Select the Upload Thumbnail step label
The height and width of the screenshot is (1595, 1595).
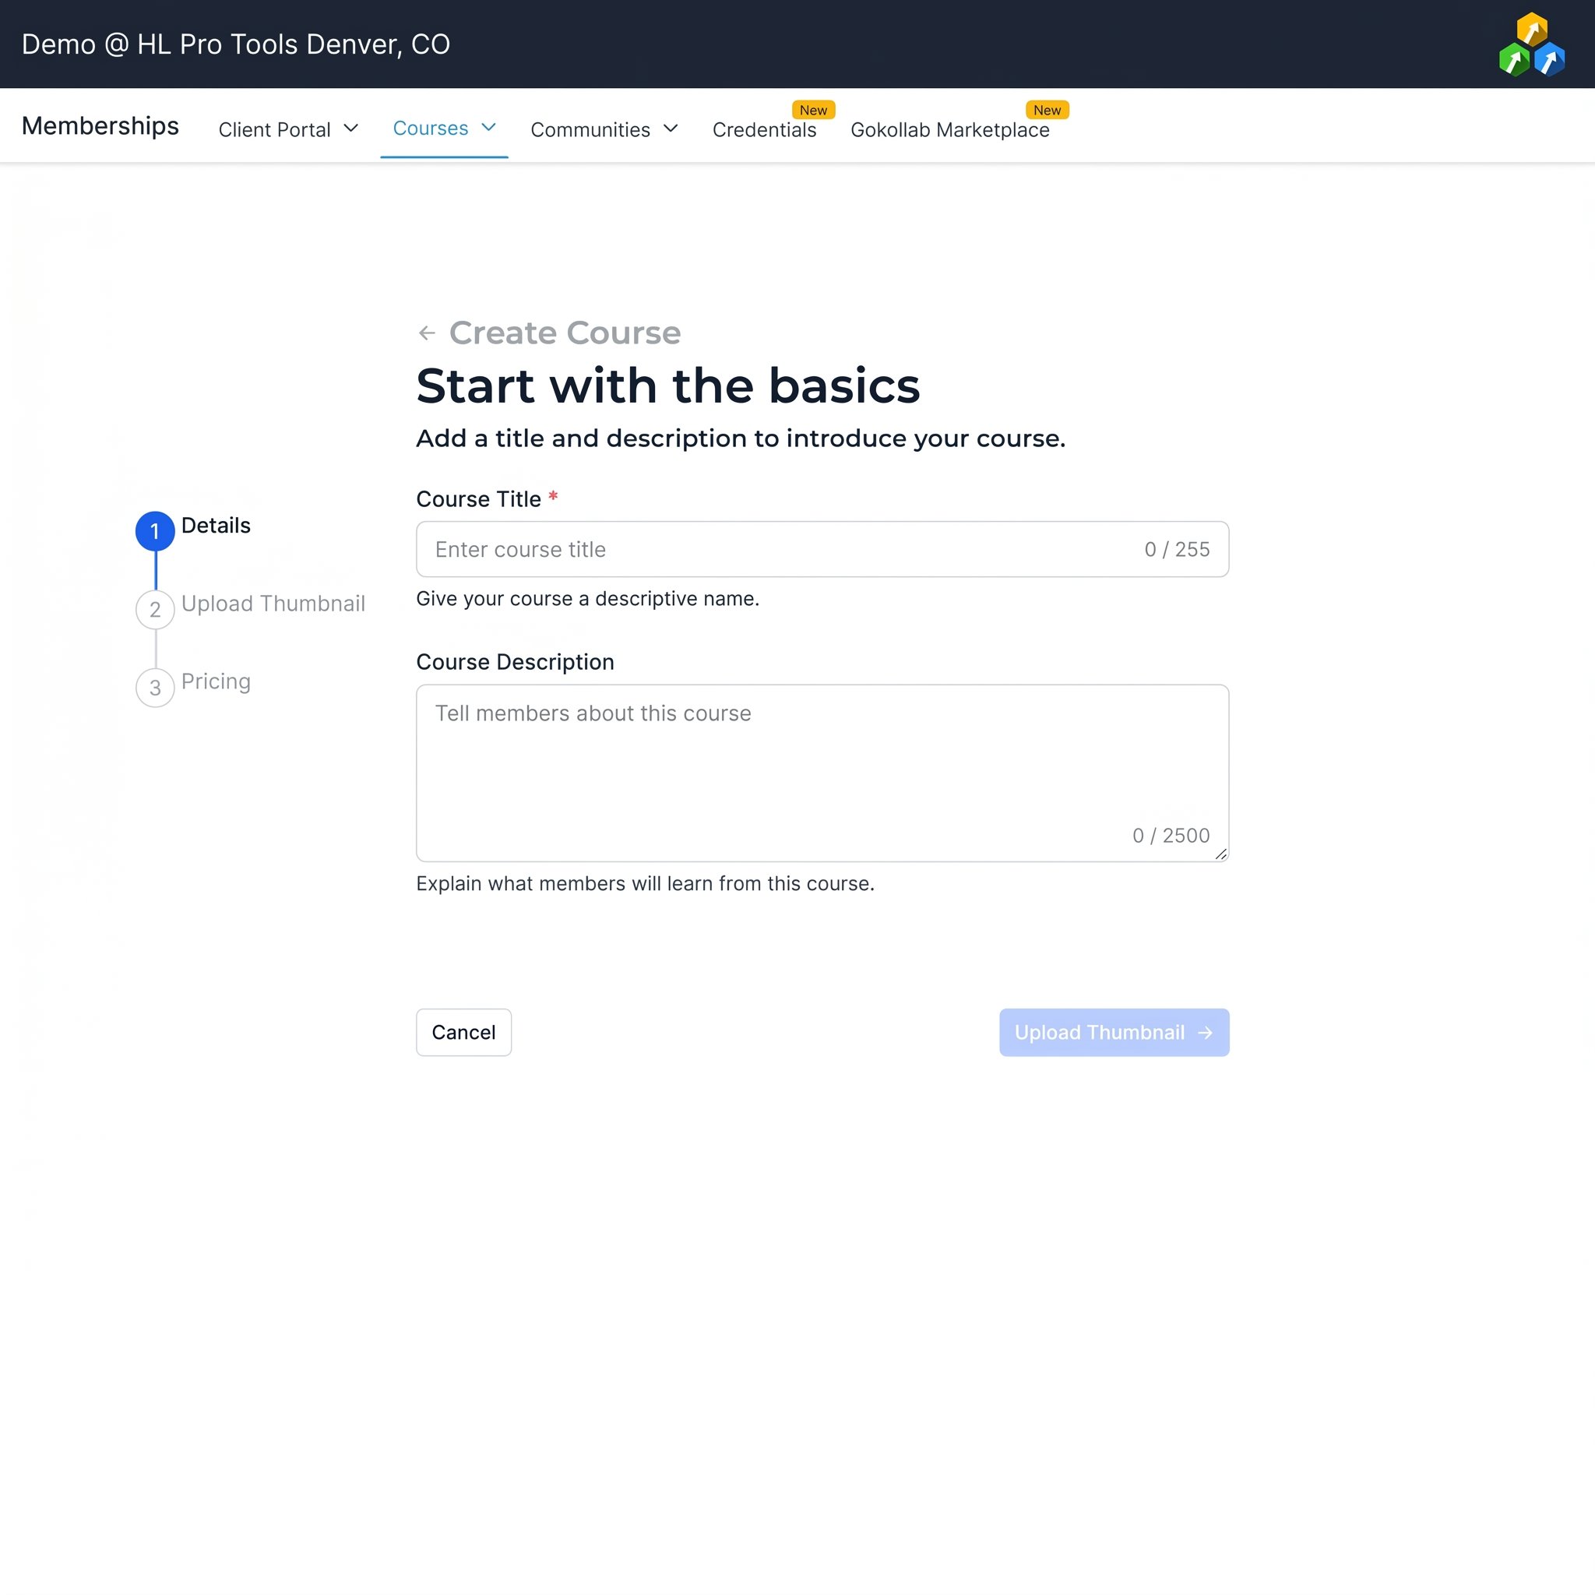pyautogui.click(x=273, y=604)
